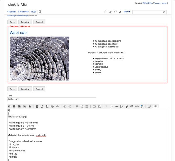Open the Comments tab

[23, 12]
